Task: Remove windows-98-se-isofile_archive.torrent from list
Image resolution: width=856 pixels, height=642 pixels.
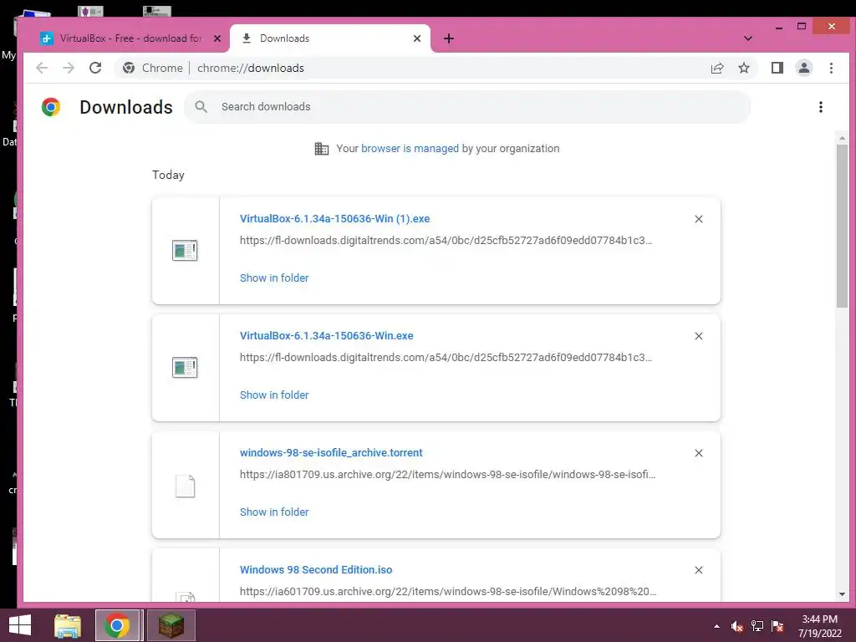Action: (x=699, y=453)
